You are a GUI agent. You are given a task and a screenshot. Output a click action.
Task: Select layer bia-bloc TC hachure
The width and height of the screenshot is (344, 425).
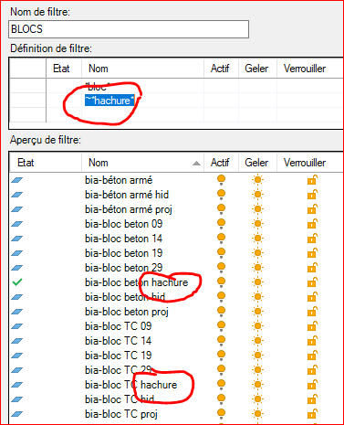131,385
